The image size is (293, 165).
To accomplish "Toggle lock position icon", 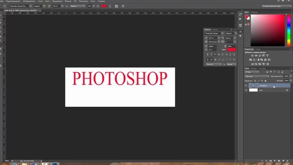I will pyautogui.click(x=262, y=81).
